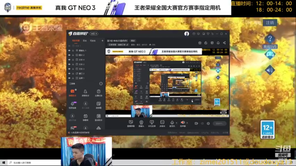
Task: Open the gift box icon in header
Action: [200, 43]
